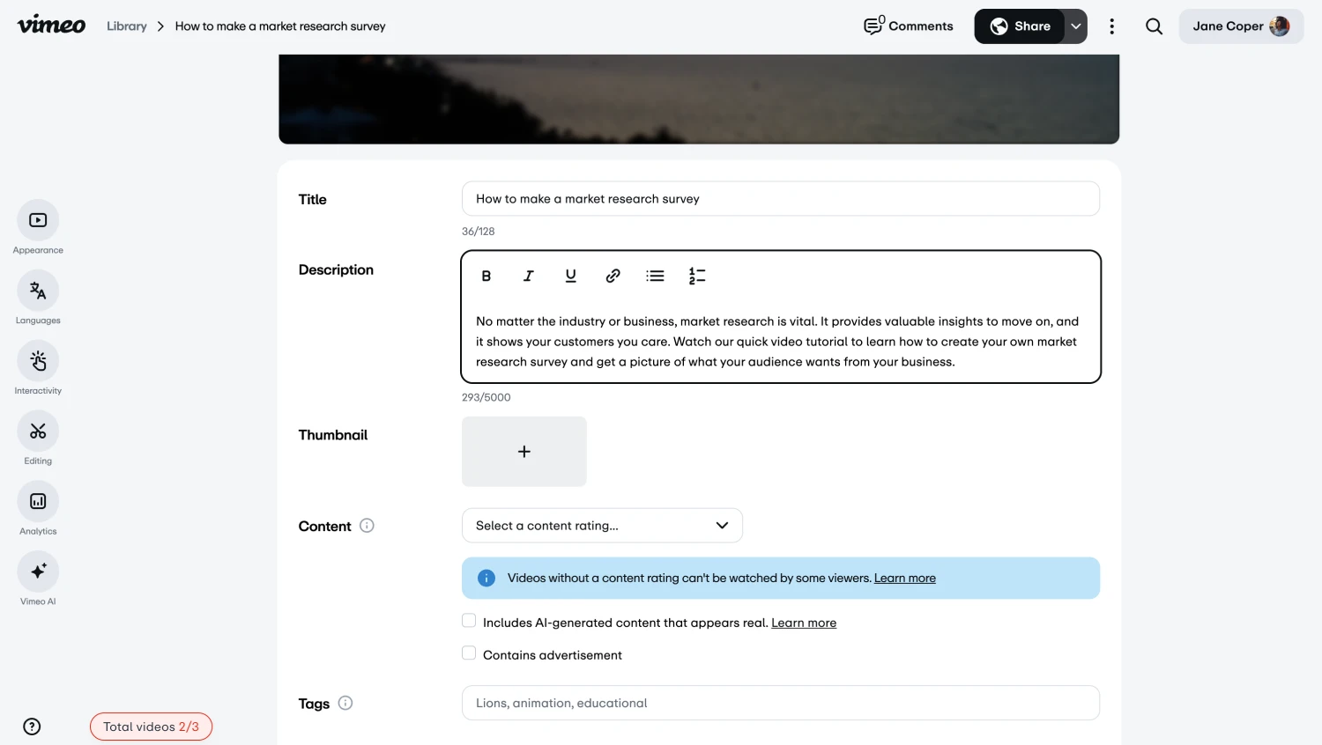Image resolution: width=1322 pixels, height=745 pixels.
Task: Enable the AI-generated content checkbox
Action: coord(469,621)
